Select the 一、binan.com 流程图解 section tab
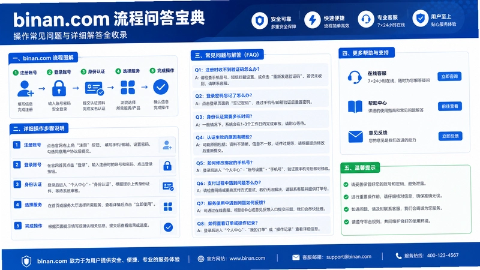Image resolution: width=480 pixels, height=270 pixels. [x=43, y=58]
